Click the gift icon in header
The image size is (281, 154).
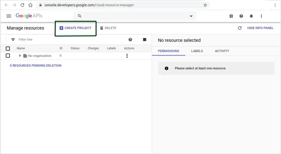pos(231,16)
